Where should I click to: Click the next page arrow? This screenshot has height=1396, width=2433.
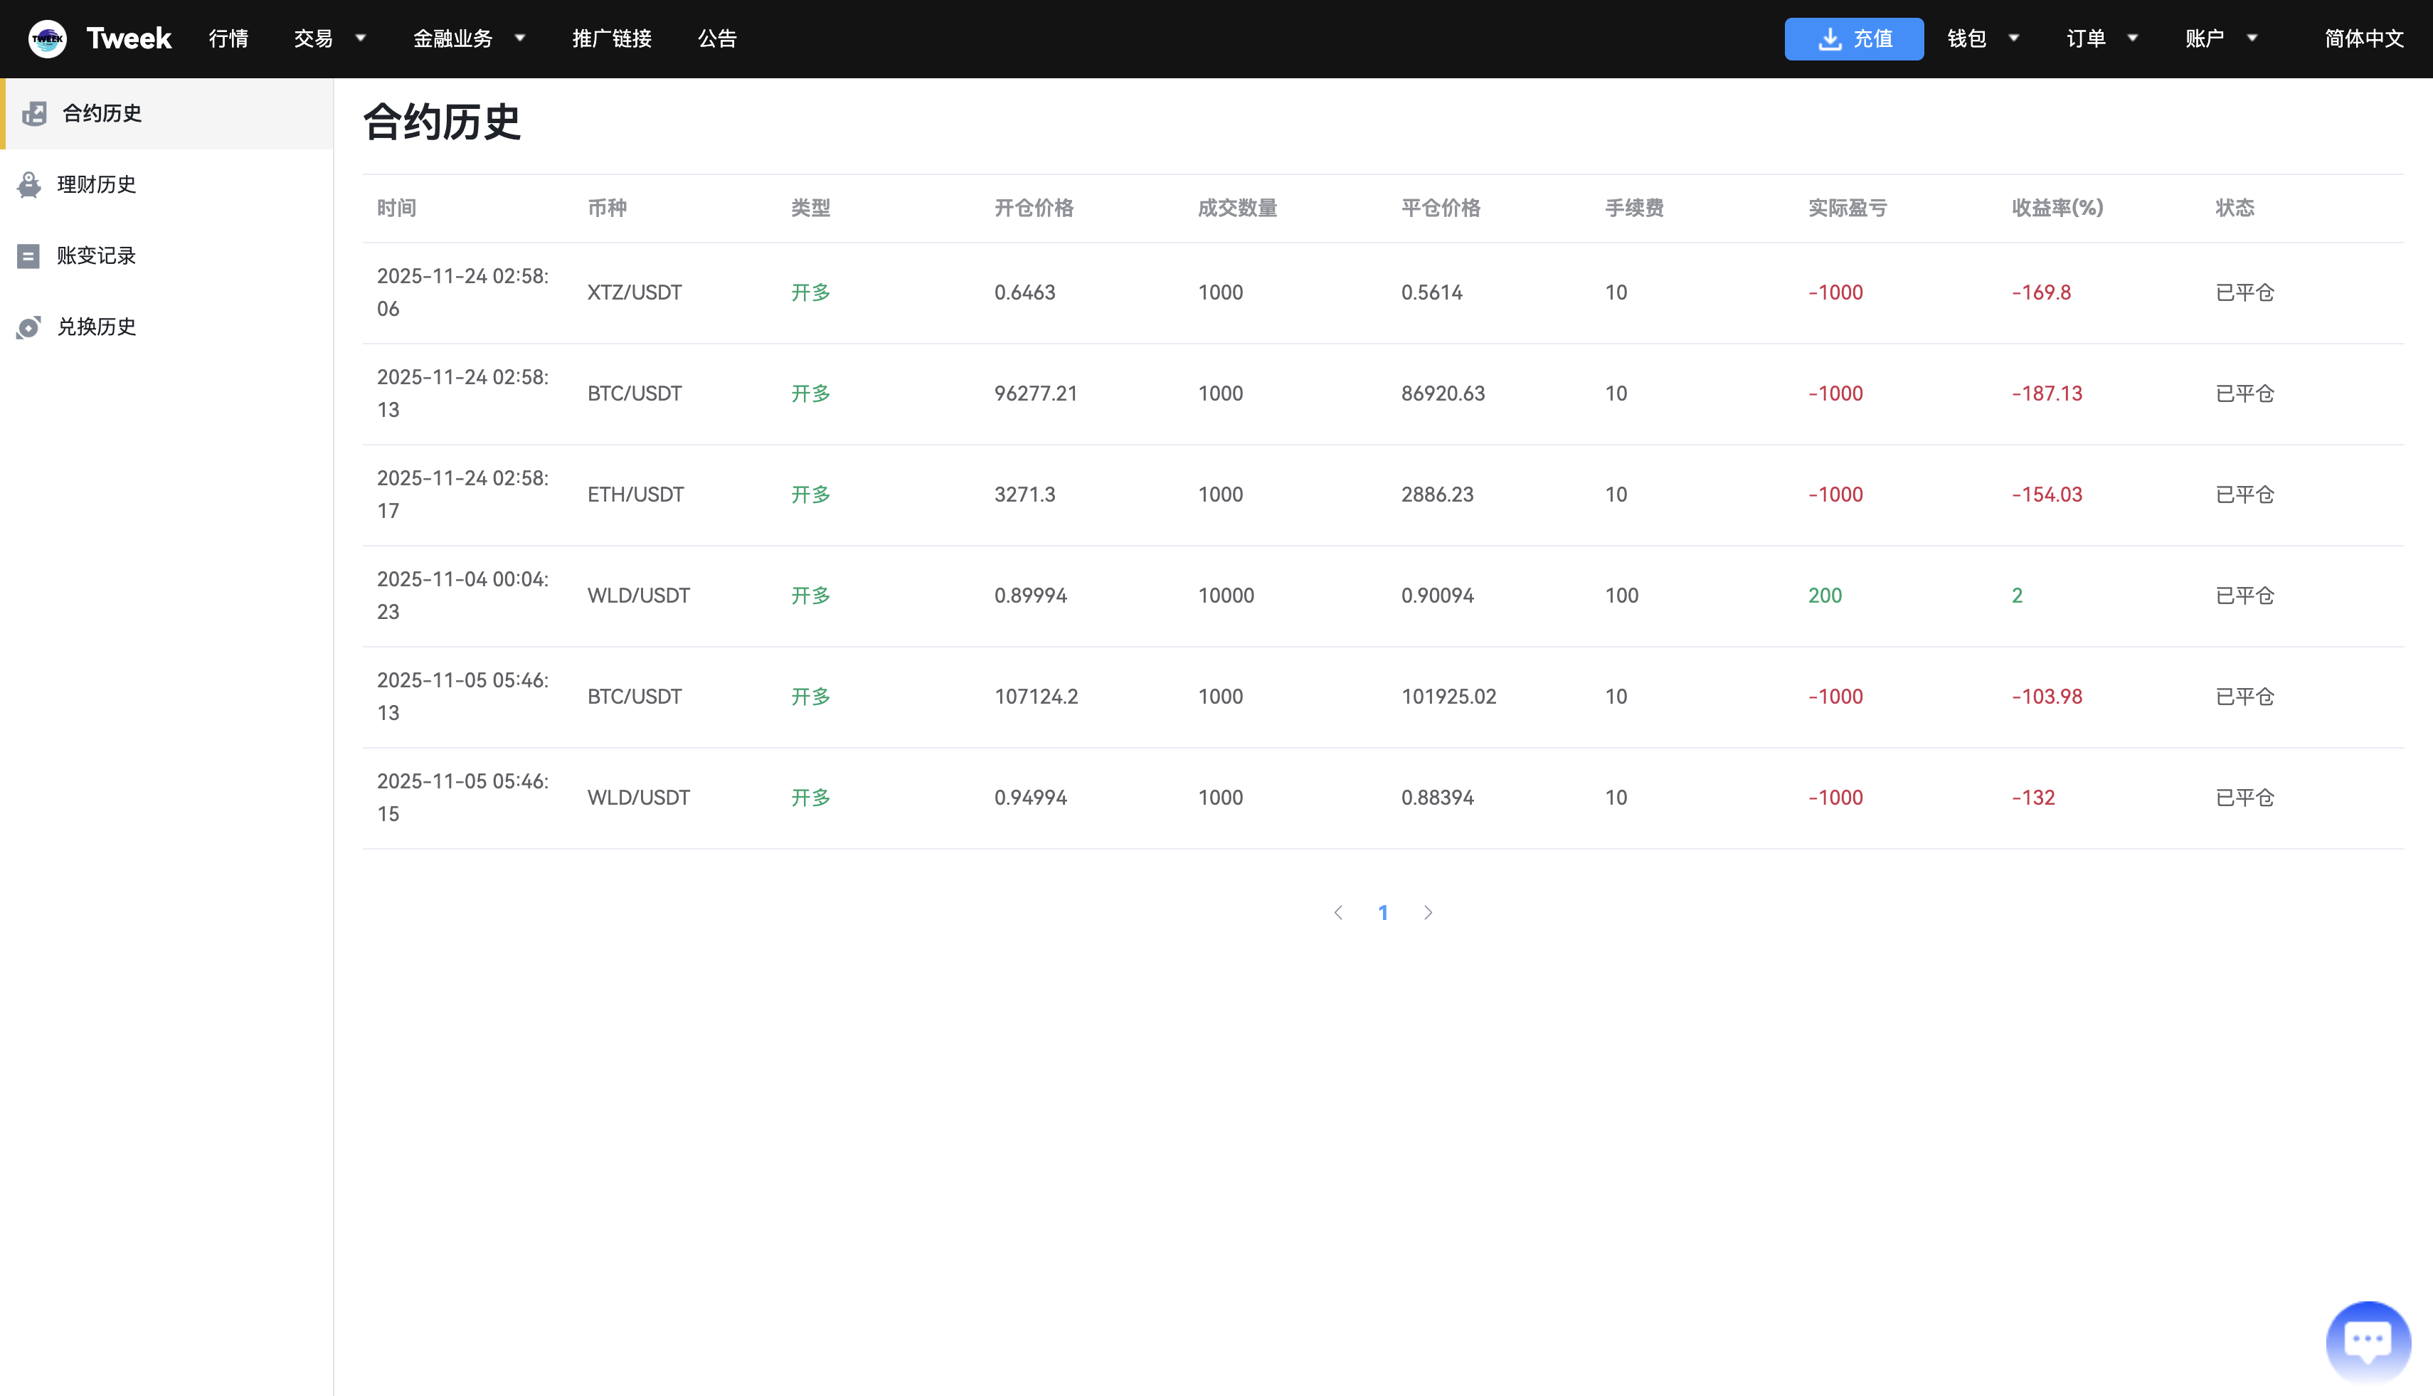(1427, 911)
